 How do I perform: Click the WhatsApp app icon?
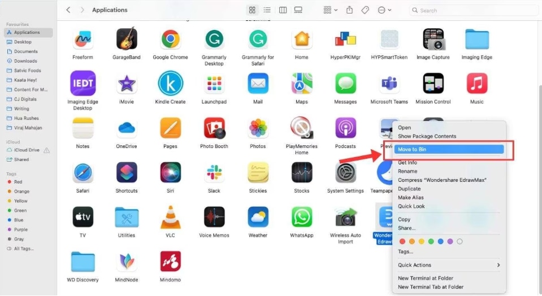click(302, 217)
